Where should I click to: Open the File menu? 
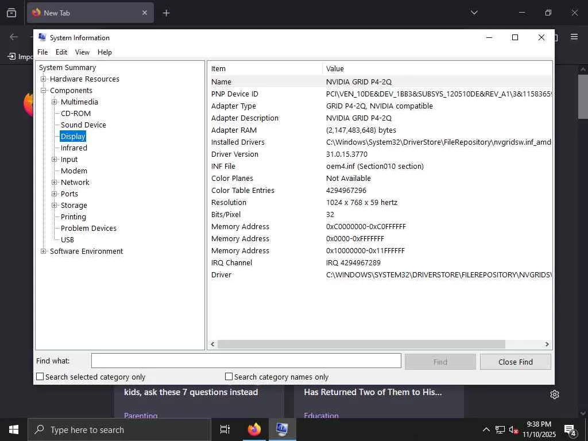pyautogui.click(x=42, y=52)
